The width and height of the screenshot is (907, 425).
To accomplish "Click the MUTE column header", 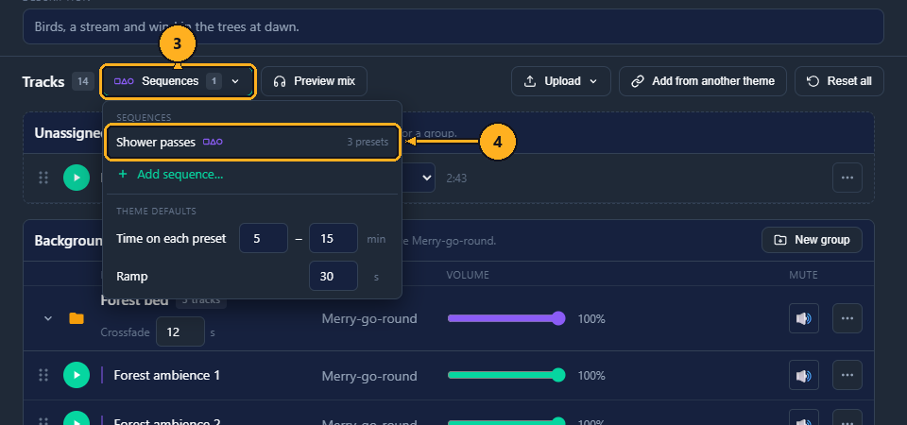I will tap(803, 275).
